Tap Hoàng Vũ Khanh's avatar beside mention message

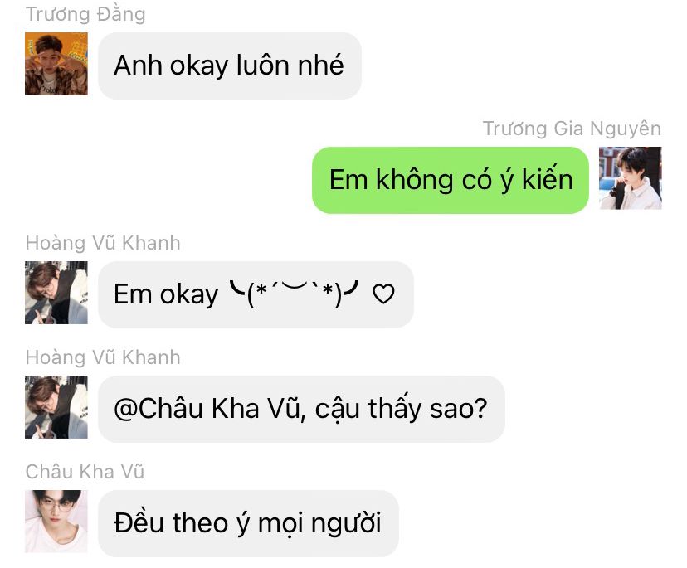tap(56, 407)
